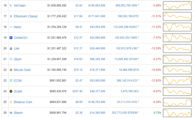
Task: View Binance Coin price chart thumbnail
Action: (x=177, y=102)
